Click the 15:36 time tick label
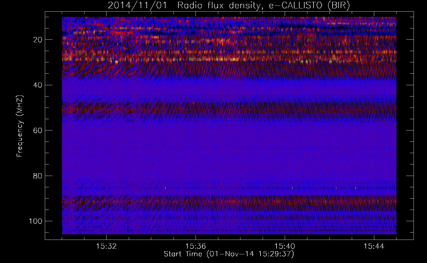This screenshot has width=427, height=263. pyautogui.click(x=196, y=246)
